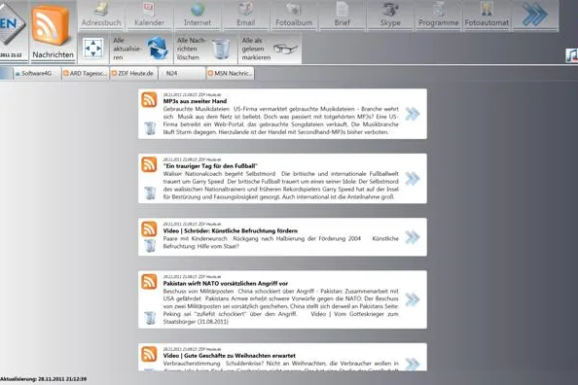Open the Programme module
Screen dimensions: 578x385
pos(438,16)
